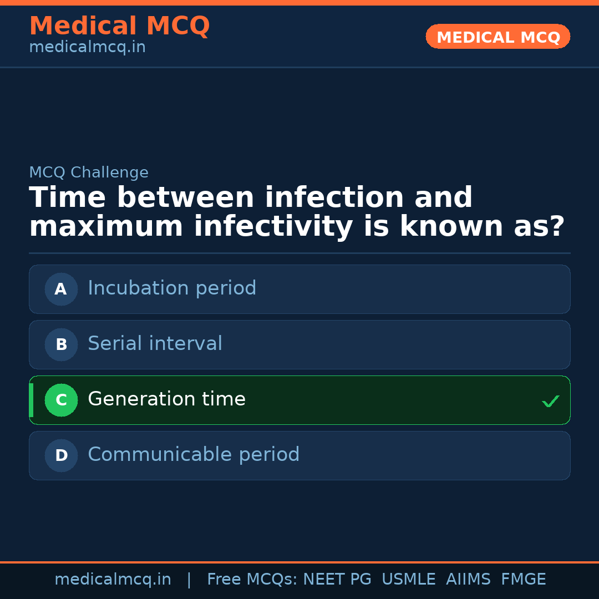
Task: Click "AIIMS" in the footer
Action: tap(468, 580)
